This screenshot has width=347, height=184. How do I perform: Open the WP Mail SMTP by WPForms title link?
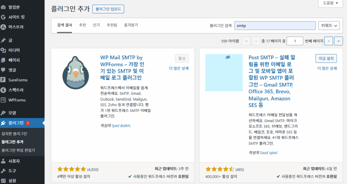tap(122, 68)
